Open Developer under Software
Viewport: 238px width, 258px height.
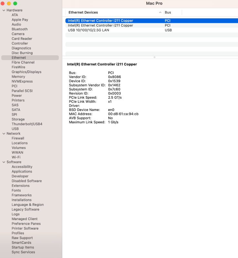(20, 176)
